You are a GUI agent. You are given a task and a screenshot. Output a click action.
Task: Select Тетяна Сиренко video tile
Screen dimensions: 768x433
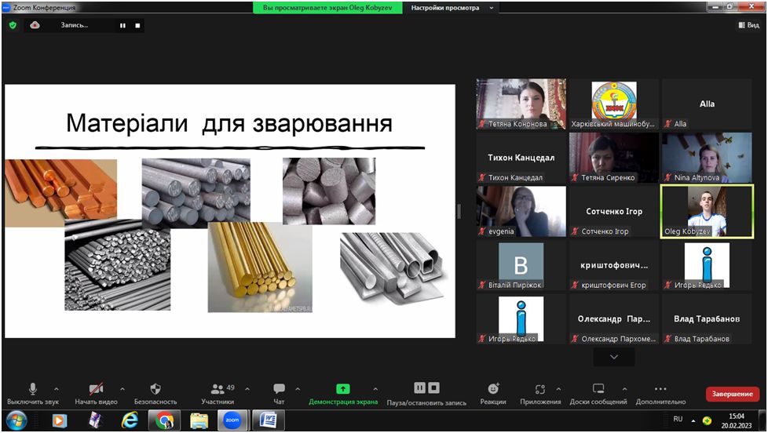[x=614, y=158]
